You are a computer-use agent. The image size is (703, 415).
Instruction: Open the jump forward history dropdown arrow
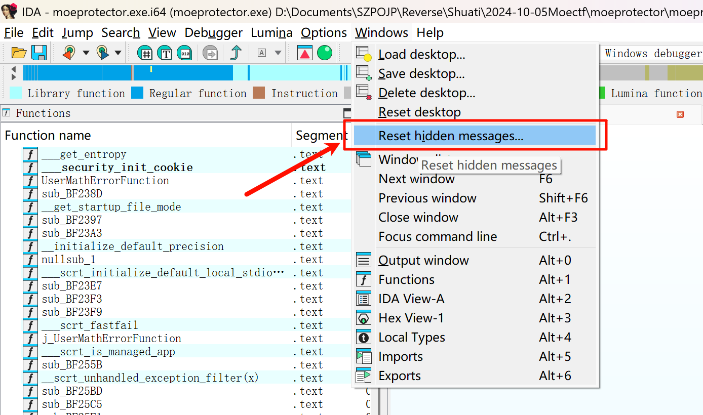point(118,53)
